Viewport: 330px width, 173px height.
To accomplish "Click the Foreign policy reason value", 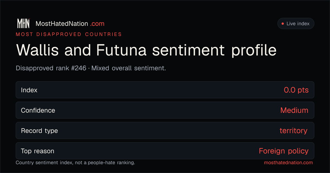I will (x=284, y=151).
